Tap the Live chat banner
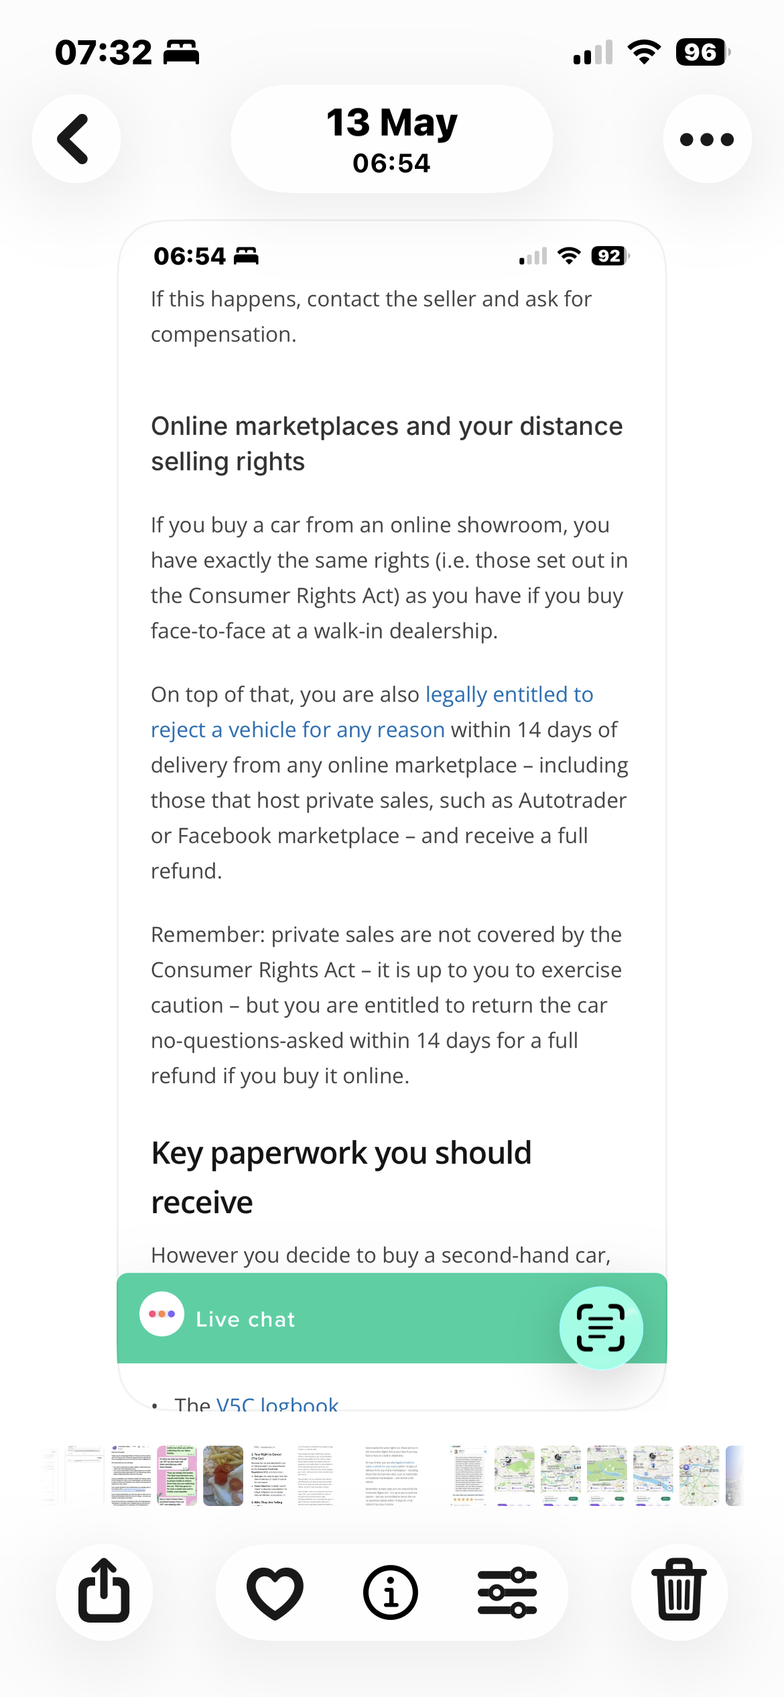 tap(392, 1318)
